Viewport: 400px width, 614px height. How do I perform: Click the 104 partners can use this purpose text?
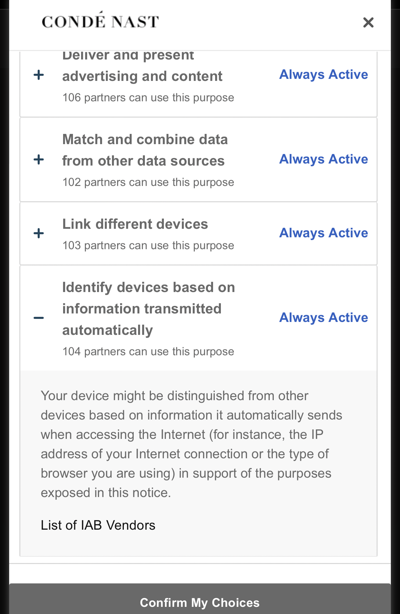click(x=148, y=352)
